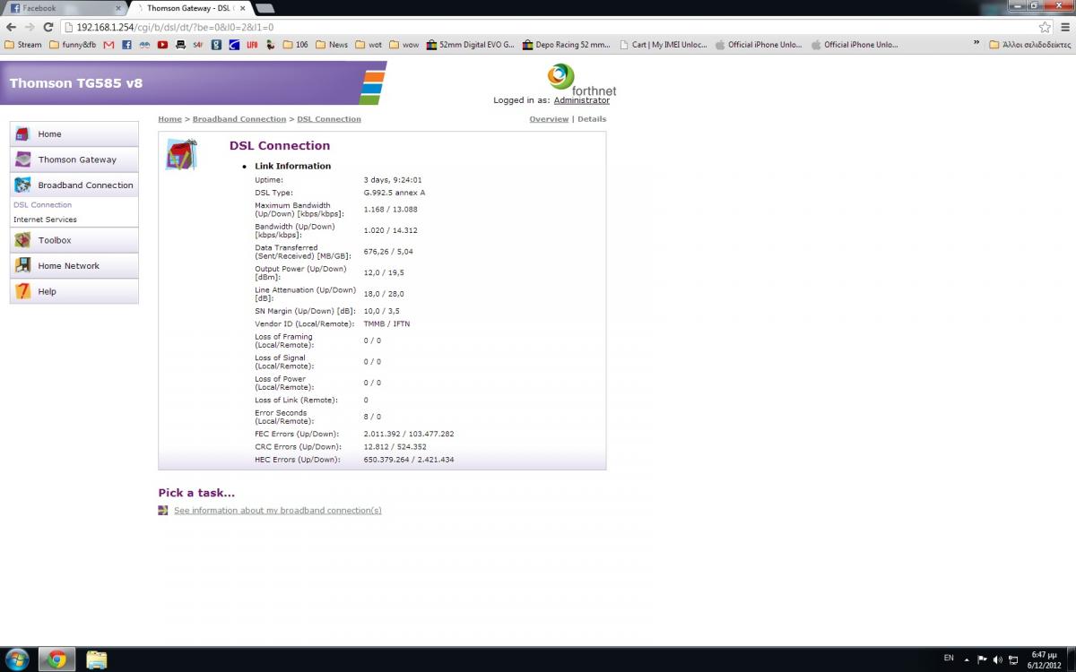This screenshot has height=672, width=1076.
Task: Switch to the Overview view link
Action: click(x=549, y=119)
